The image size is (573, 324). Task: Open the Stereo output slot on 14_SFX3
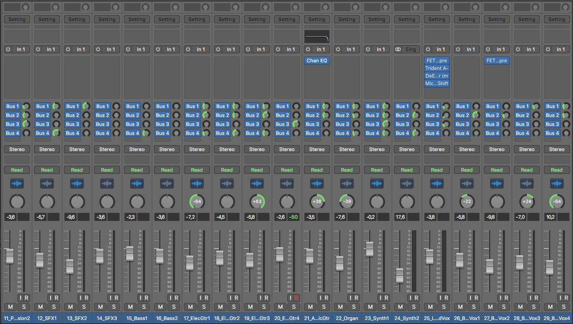[x=107, y=149]
